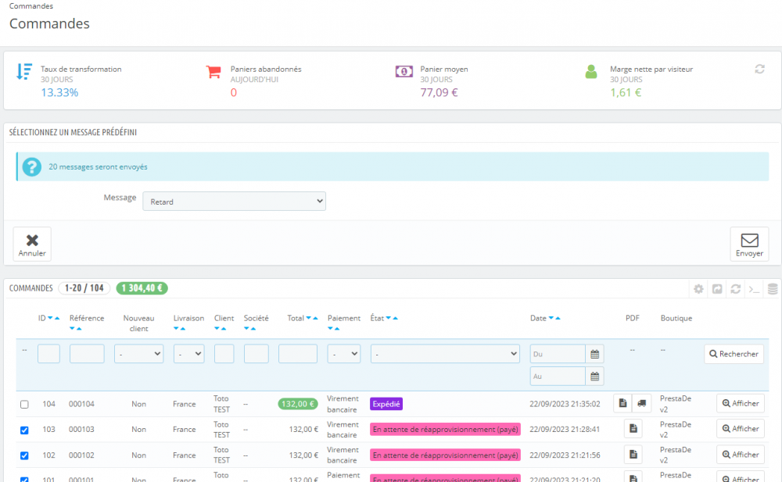The image size is (782, 482).
Task: Click the Annuler X icon
Action: [32, 241]
